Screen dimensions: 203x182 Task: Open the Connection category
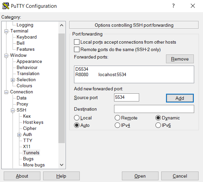click(21, 92)
